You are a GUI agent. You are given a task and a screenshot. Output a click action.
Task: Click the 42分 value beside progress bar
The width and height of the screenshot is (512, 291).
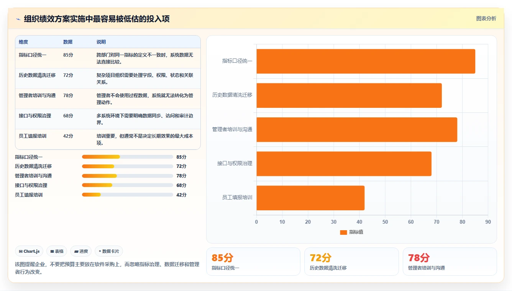[181, 195]
